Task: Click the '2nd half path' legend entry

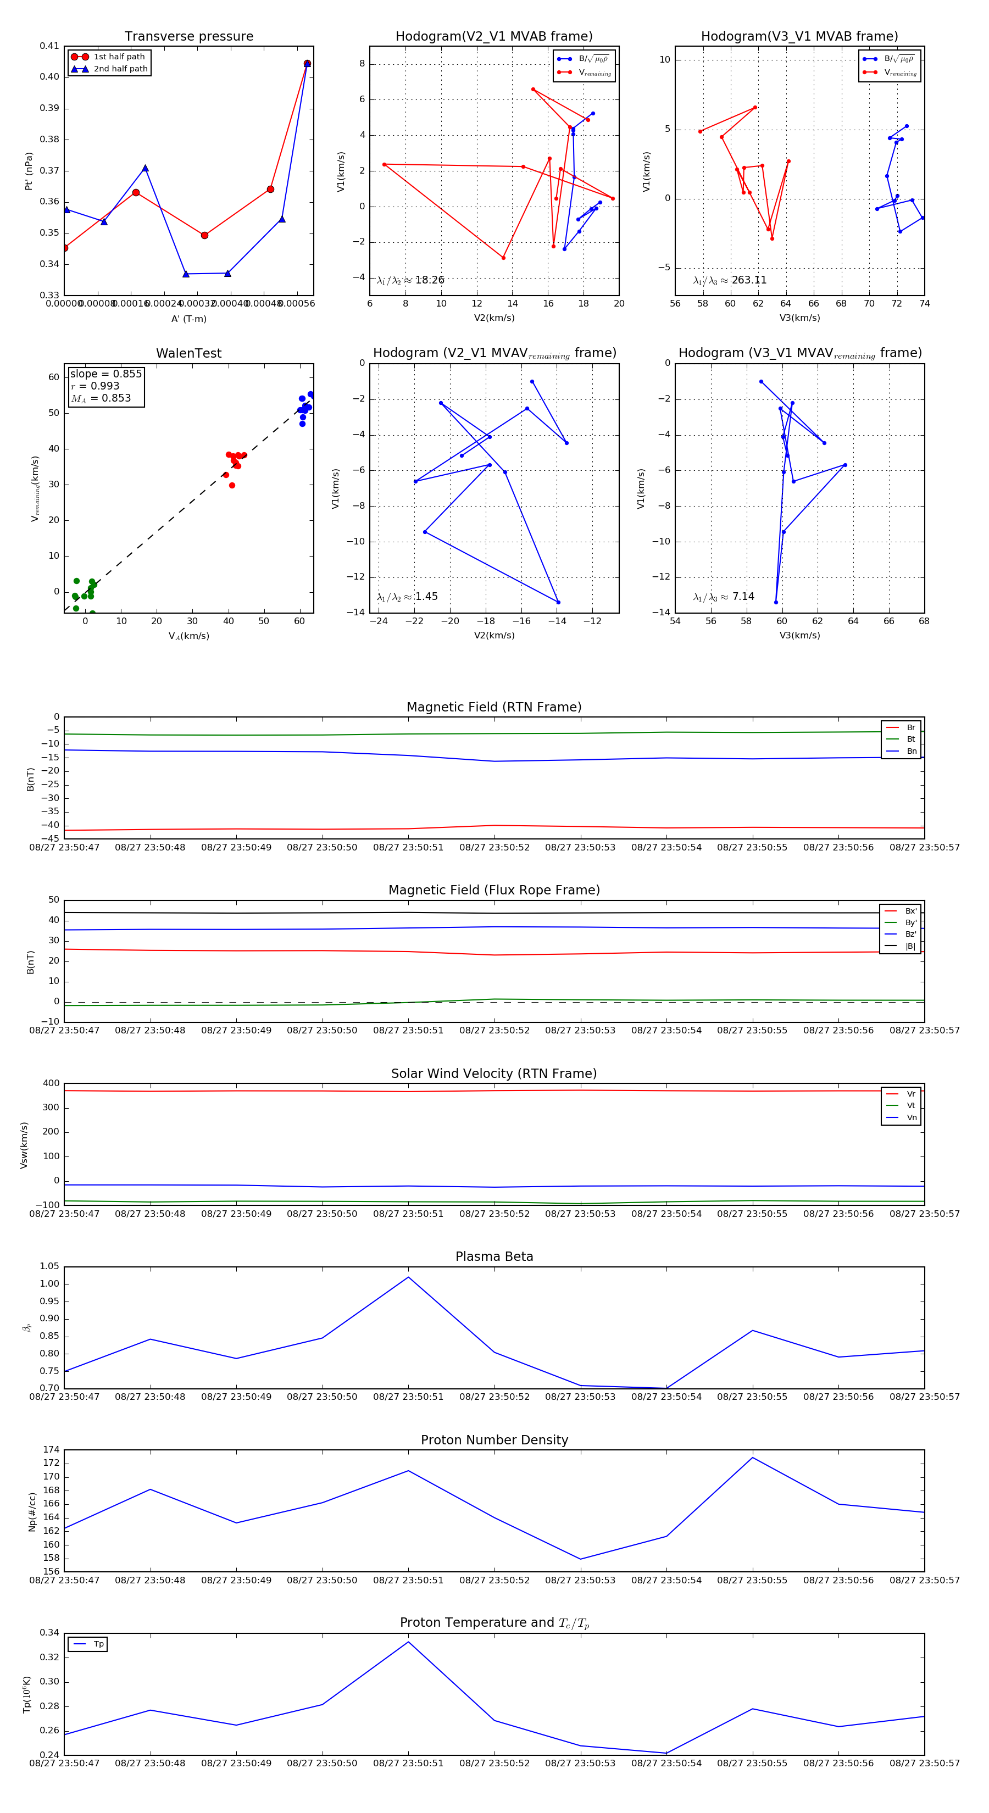Action: 109,69
